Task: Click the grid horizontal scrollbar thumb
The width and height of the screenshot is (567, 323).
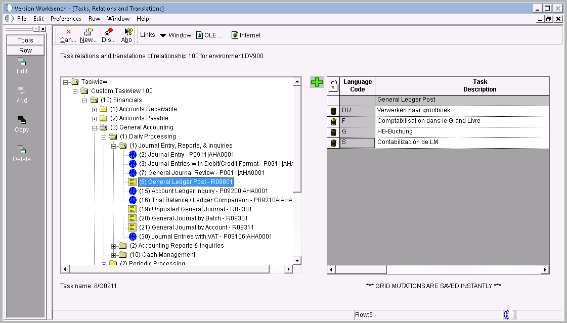Action: click(x=361, y=270)
